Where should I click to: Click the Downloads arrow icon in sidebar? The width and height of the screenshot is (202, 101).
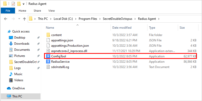coord(11,44)
